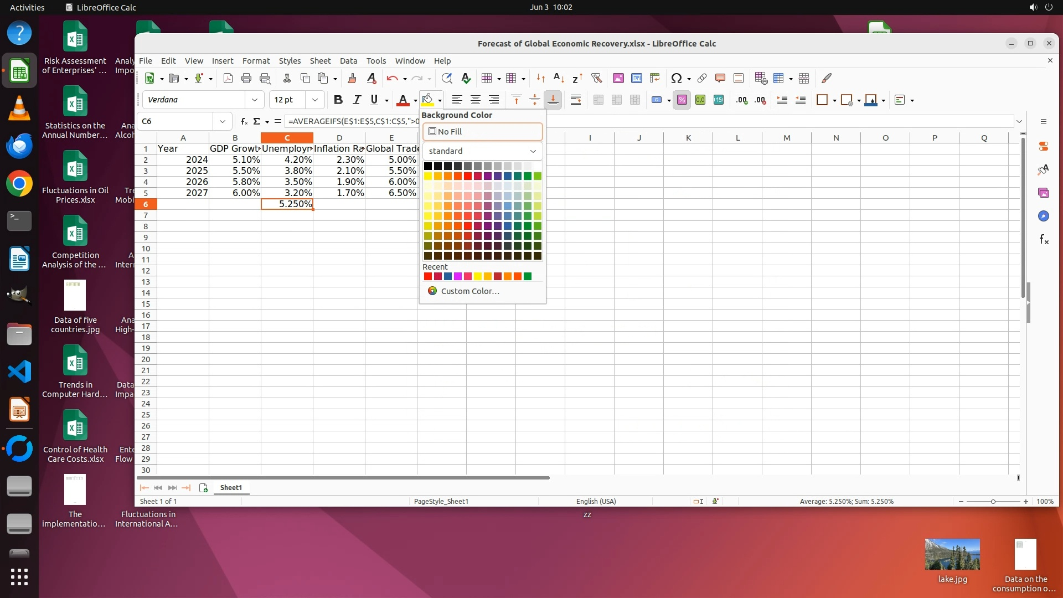The height and width of the screenshot is (598, 1063).
Task: Click Custom Color option
Action: (x=469, y=291)
